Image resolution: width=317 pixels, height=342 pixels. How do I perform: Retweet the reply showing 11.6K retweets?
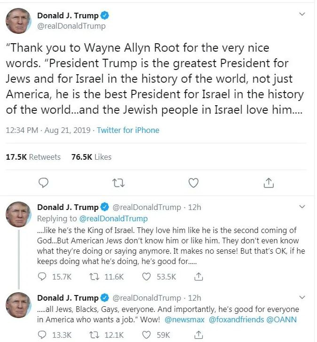(95, 277)
